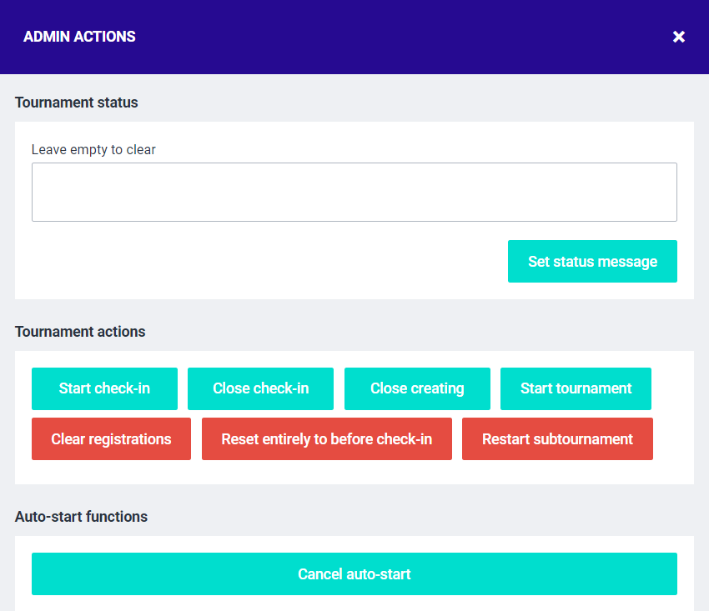
Task: Select Reset entirely to before check-in
Action: pyautogui.click(x=326, y=439)
